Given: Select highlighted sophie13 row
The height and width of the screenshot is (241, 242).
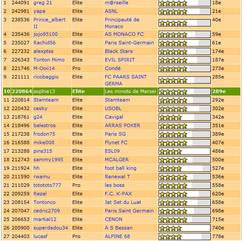Looking at the screenshot, I should click(121, 91).
